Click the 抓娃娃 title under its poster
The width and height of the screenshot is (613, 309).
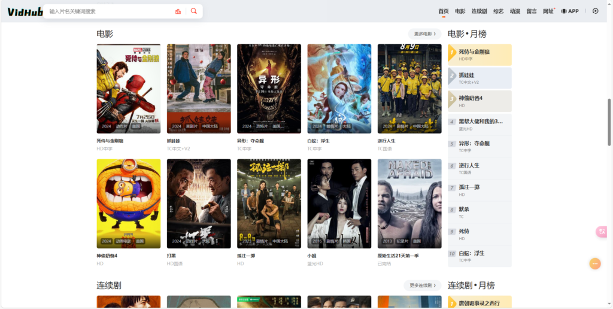coord(174,141)
